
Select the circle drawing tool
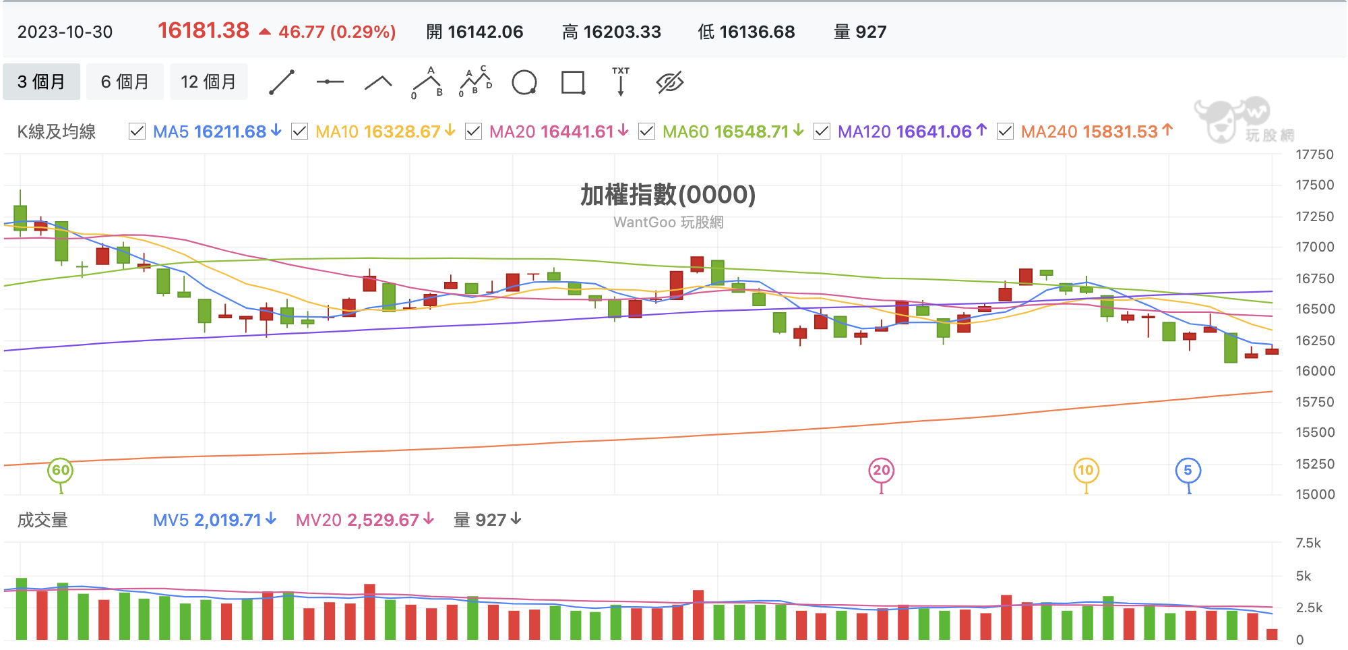pyautogui.click(x=524, y=82)
